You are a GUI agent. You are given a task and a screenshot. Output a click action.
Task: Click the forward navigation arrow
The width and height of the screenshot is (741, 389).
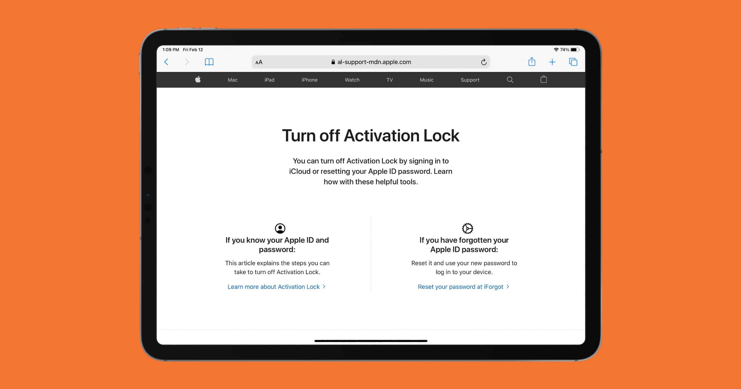(186, 61)
